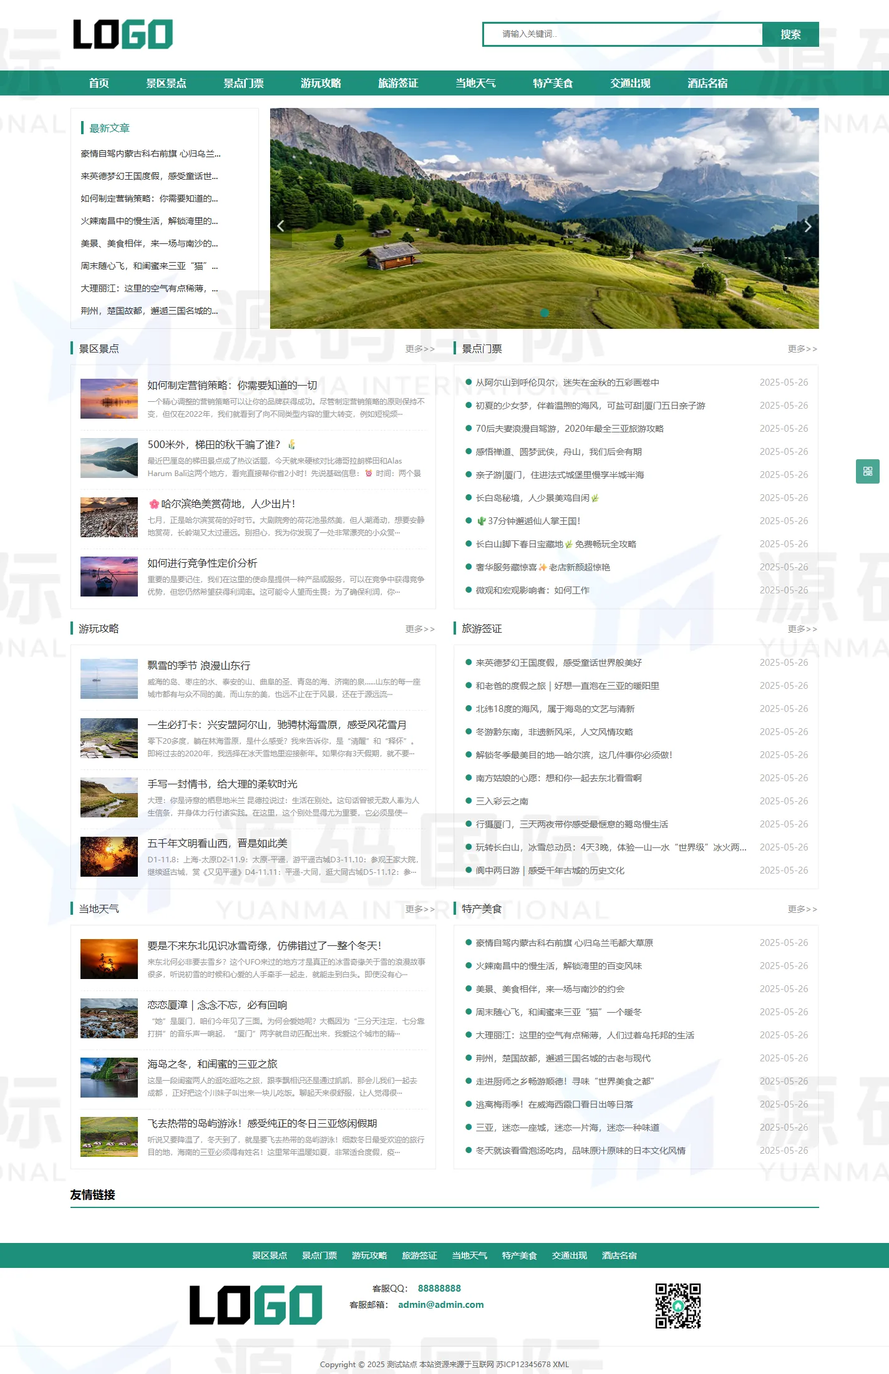Open article 如何进行竞争性定价分析
The height and width of the screenshot is (1374, 889).
click(202, 563)
